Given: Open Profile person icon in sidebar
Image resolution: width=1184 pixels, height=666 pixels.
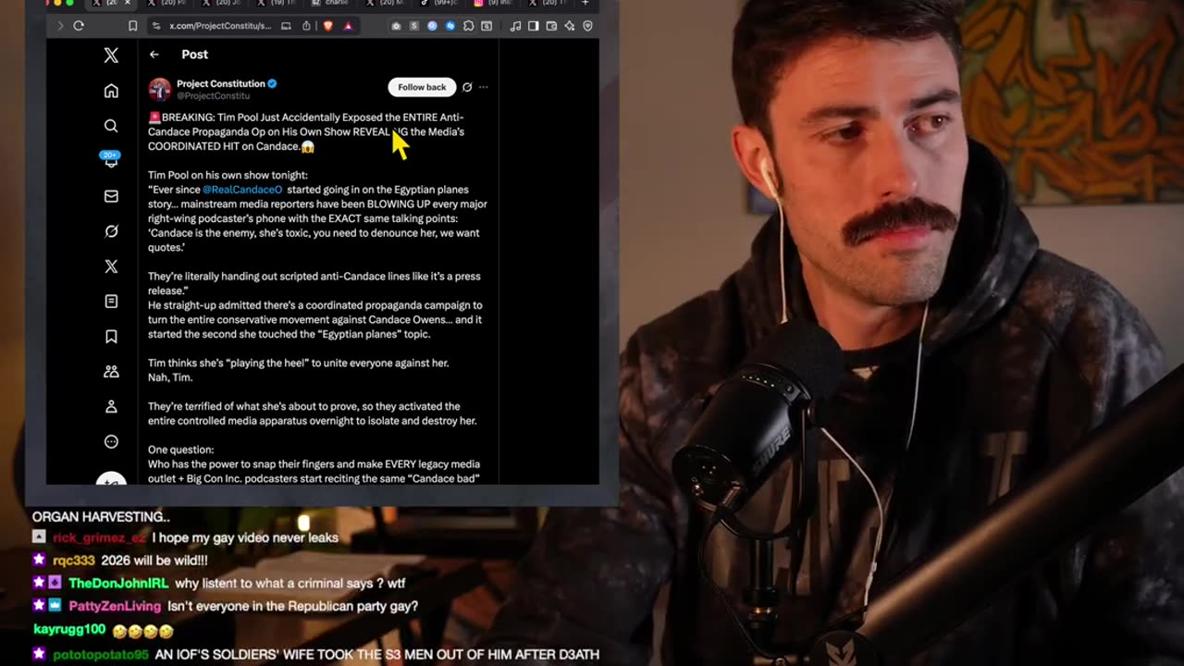Looking at the screenshot, I should click(111, 407).
